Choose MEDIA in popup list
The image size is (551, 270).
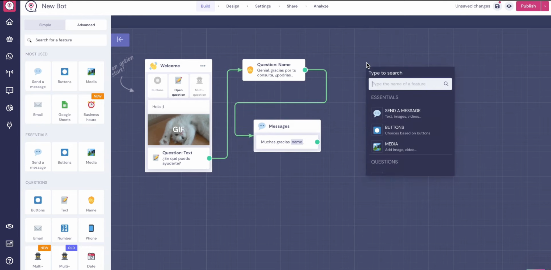[x=410, y=147]
